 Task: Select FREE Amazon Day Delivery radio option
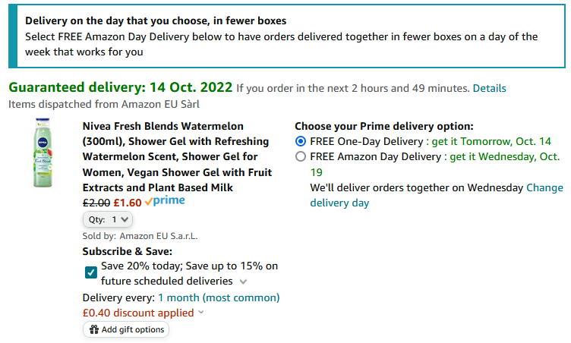coord(301,157)
